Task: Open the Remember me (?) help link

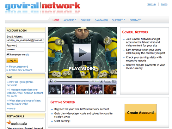Action: pyautogui.click(x=27, y=55)
